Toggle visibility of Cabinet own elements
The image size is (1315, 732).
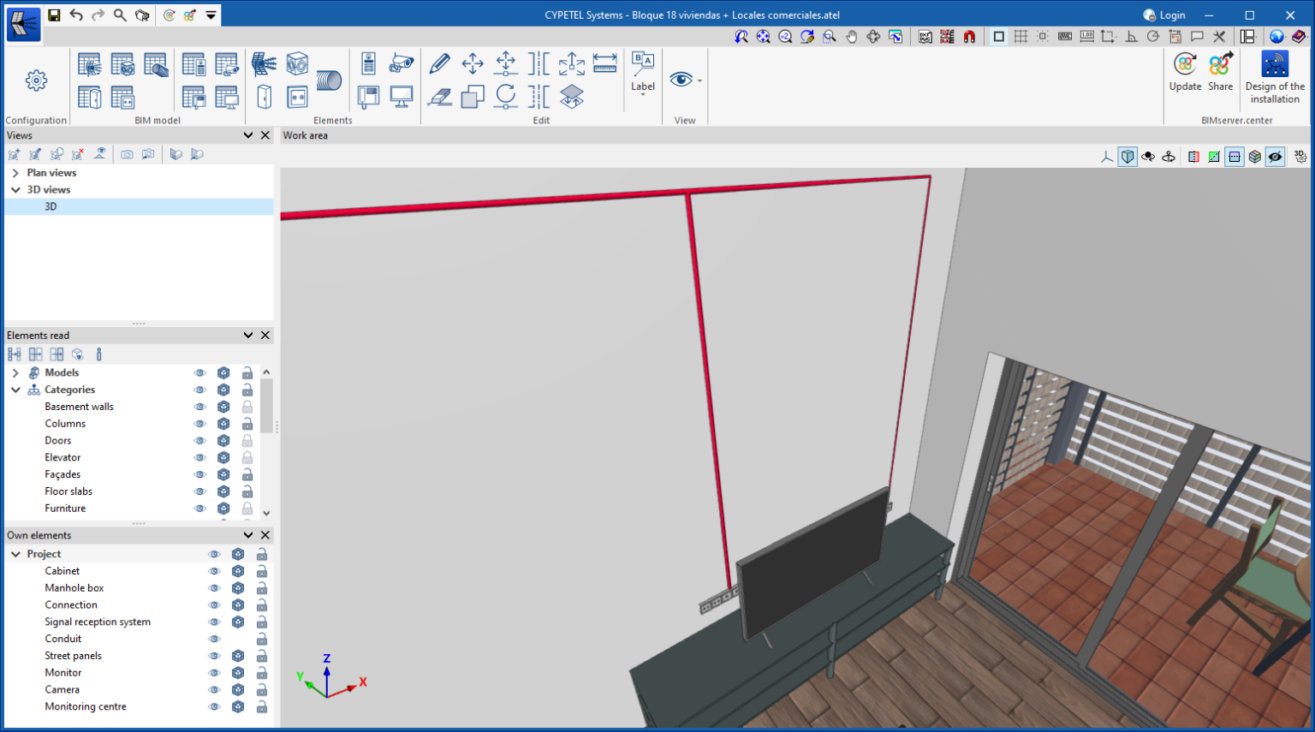coord(215,571)
